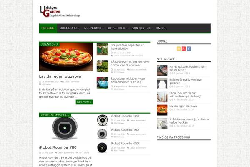Click the Roomba 650 thumbnail
The image size is (250, 167).
coord(102,147)
